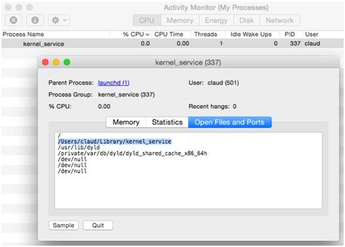Switch to the Network toolbar tab
Viewport: 345px width, 247px height.
(279, 20)
